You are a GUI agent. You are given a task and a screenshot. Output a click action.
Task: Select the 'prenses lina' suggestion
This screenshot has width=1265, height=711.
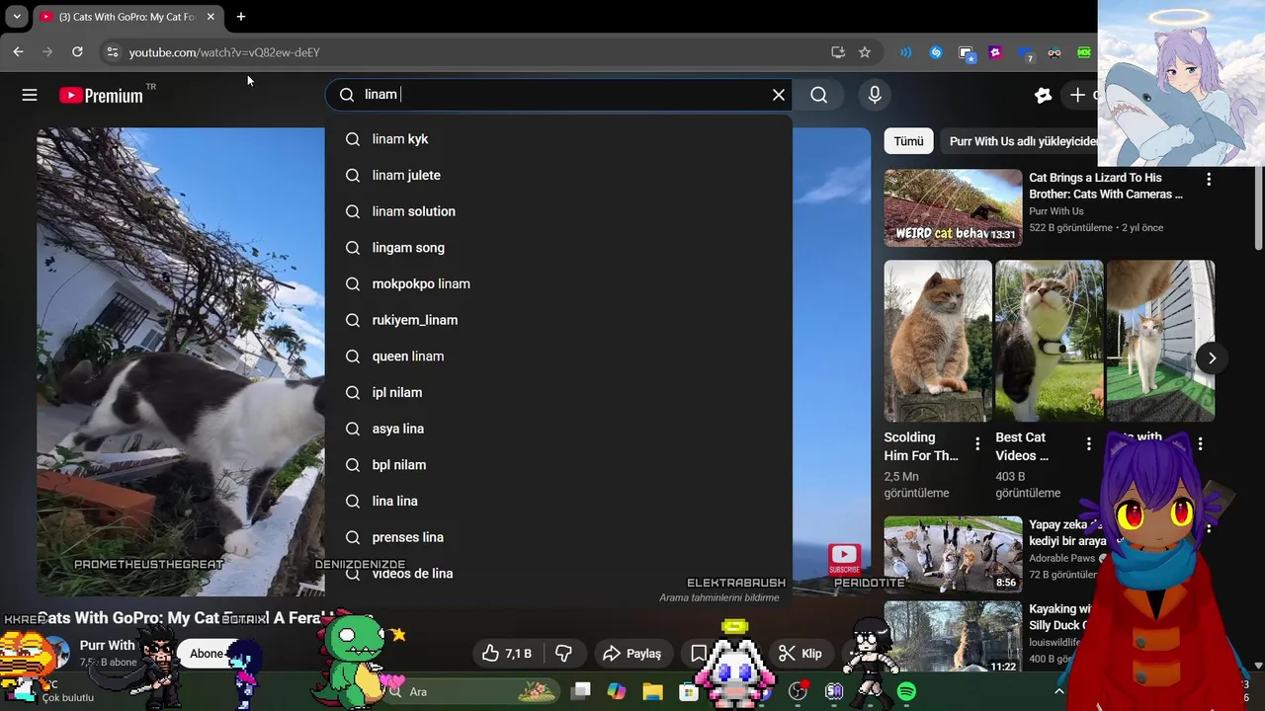coord(558,537)
